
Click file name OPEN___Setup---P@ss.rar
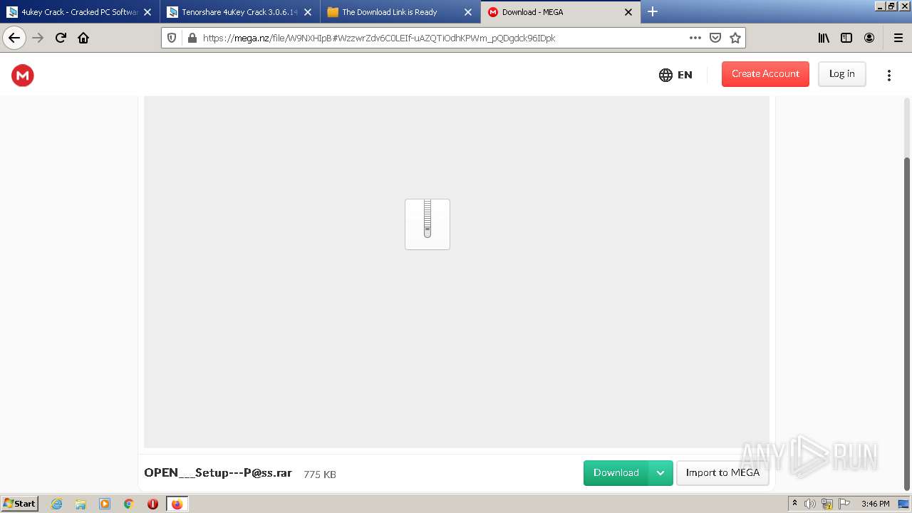tap(218, 473)
